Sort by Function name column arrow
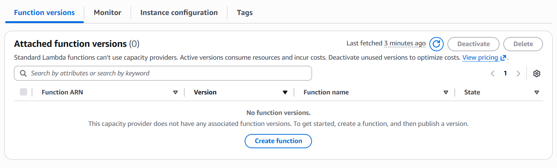557x168 pixels. coord(446,93)
